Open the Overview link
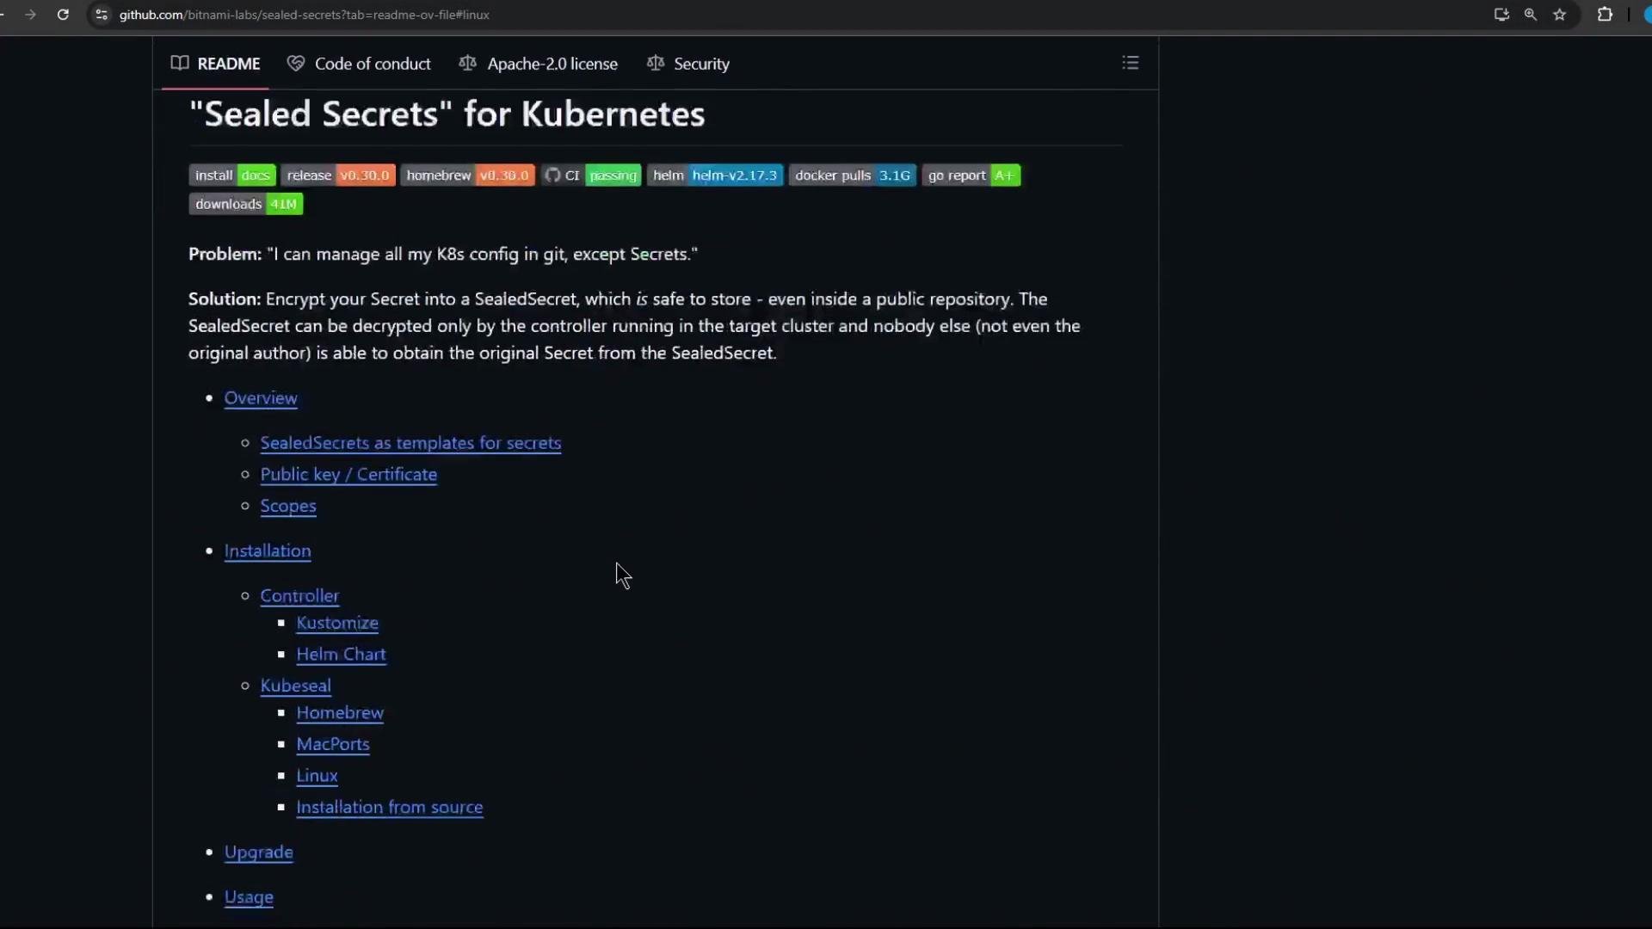1652x929 pixels. (261, 398)
